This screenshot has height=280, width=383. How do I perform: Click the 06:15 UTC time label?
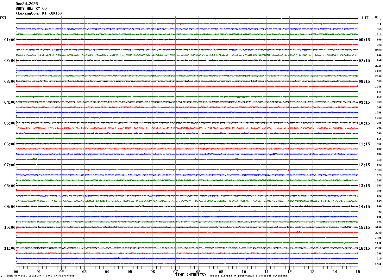tap(364, 40)
